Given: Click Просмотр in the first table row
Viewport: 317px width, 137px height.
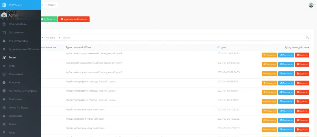Looking at the screenshot, I should pos(269,55).
